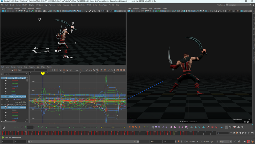Click the yellow frame 16 marker in Graph Editor
The width and height of the screenshot is (255, 144).
coord(43,73)
